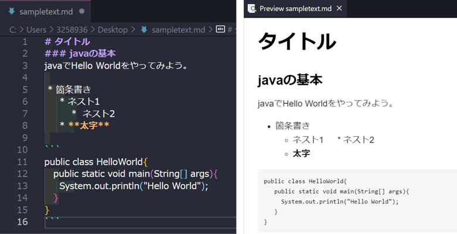Click the '箇条書き' bullet in the preview

point(292,126)
